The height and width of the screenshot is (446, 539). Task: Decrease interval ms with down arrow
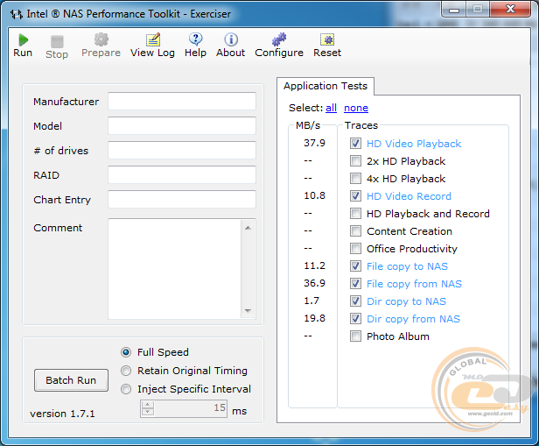tap(148, 412)
